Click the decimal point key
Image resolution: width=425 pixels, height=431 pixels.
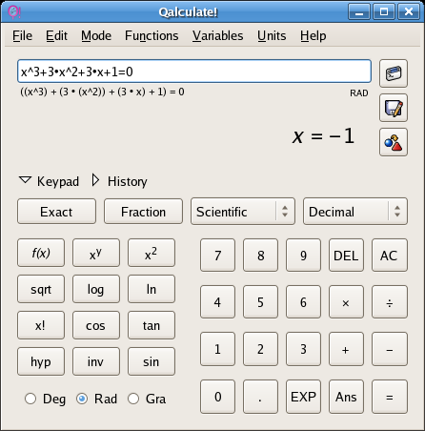260,397
